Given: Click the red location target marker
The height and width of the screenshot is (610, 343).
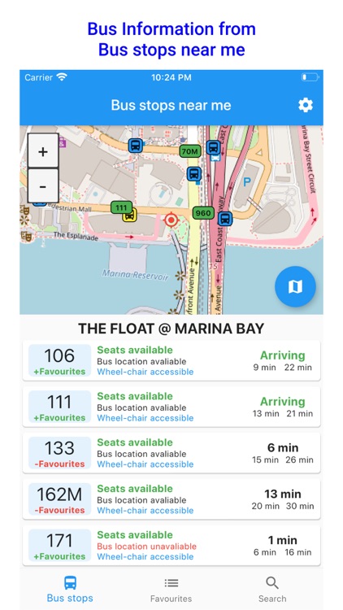Looking at the screenshot, I should (x=171, y=220).
